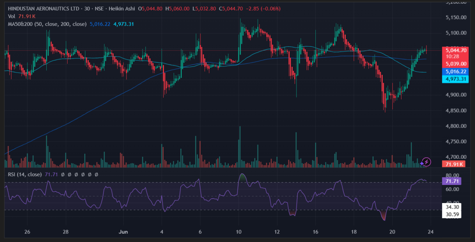Click the Vol indicator legend label
This screenshot has height=242, width=475.
[12, 16]
